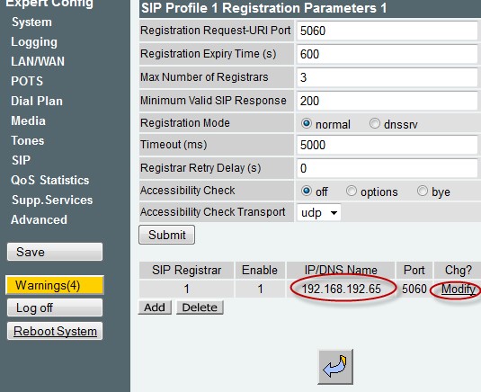Select the normal registration mode
This screenshot has width=481, height=392.
pos(307,123)
